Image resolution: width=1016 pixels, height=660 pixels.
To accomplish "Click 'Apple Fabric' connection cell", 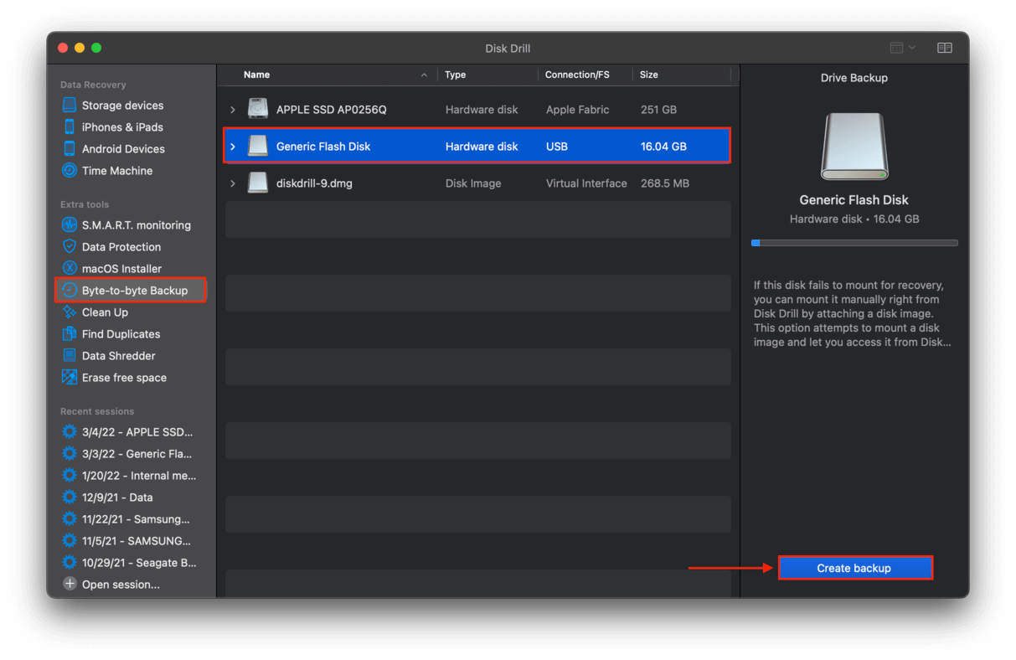I will [578, 110].
